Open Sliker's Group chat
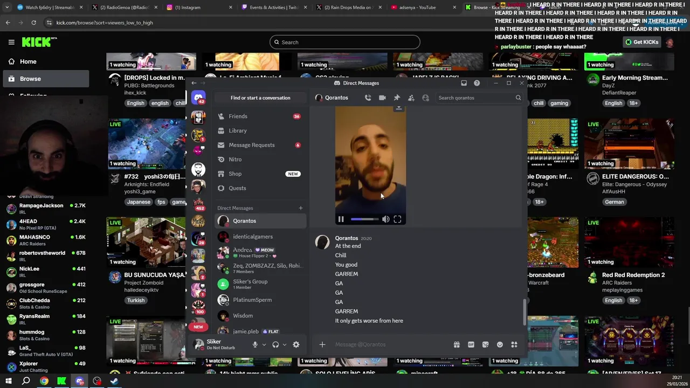Screen dimensions: 690x388 260,284
